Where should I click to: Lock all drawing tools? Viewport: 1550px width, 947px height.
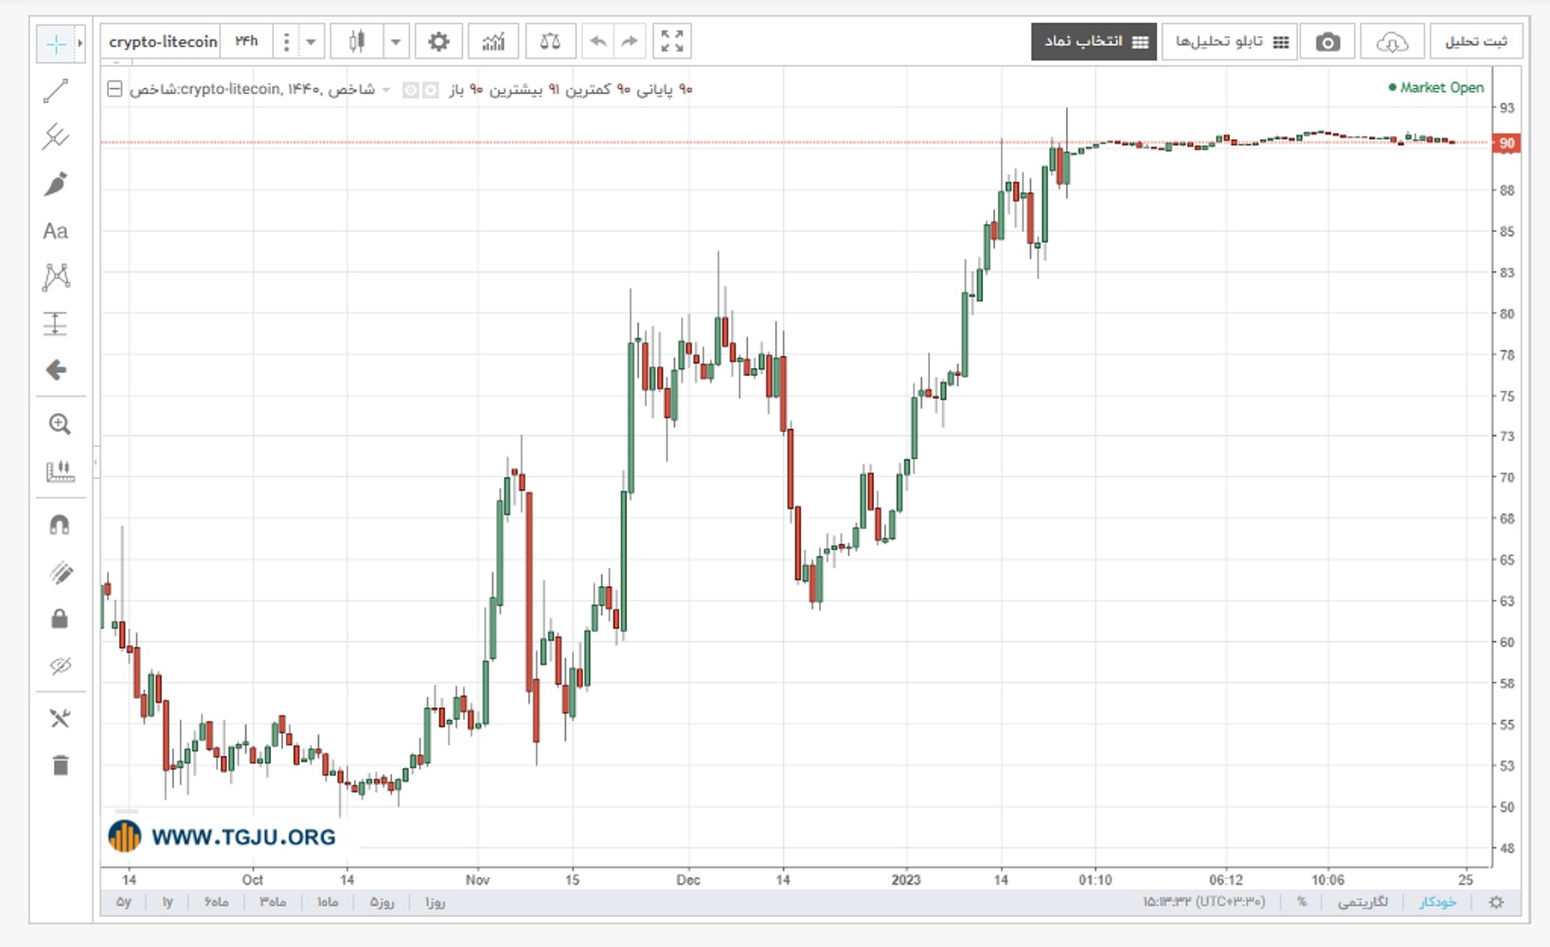pyautogui.click(x=60, y=618)
